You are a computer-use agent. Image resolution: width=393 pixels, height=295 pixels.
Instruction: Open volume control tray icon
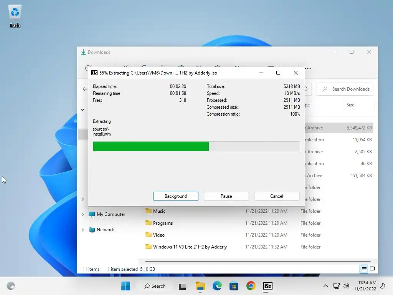click(x=346, y=286)
